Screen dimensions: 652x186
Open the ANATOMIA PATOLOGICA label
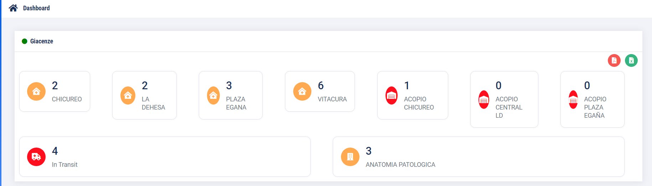(x=400, y=165)
